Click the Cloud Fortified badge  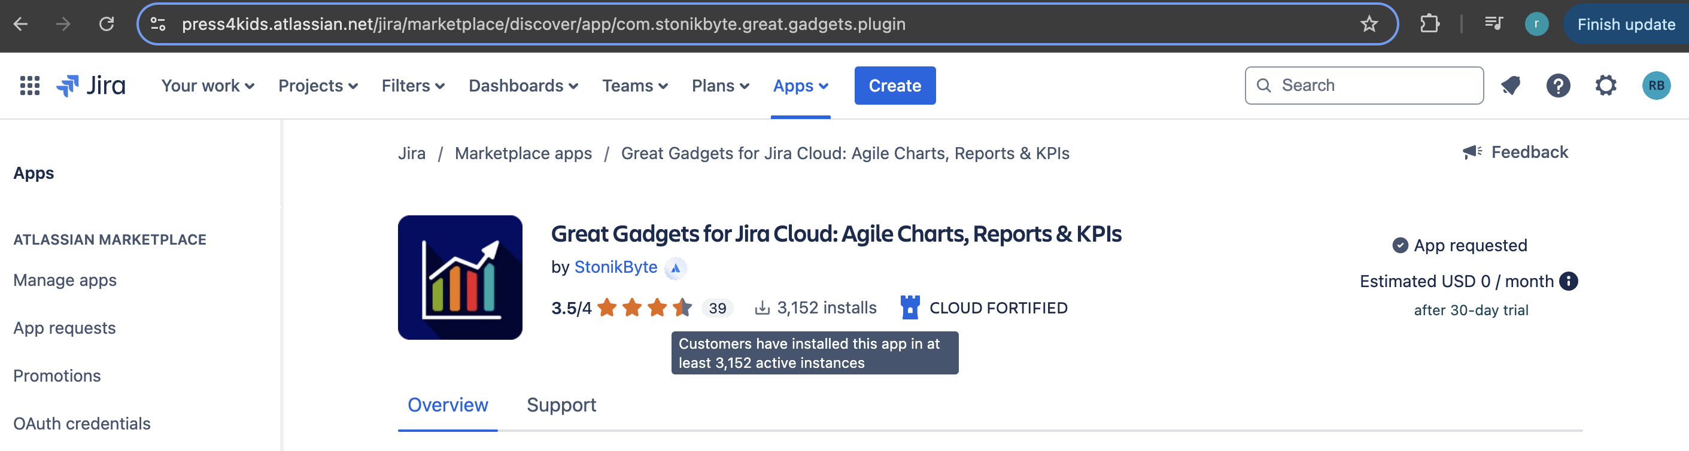(x=984, y=308)
